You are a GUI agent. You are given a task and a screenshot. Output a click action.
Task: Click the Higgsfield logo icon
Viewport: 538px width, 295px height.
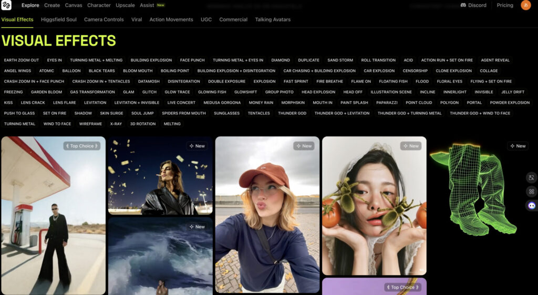[6, 5]
